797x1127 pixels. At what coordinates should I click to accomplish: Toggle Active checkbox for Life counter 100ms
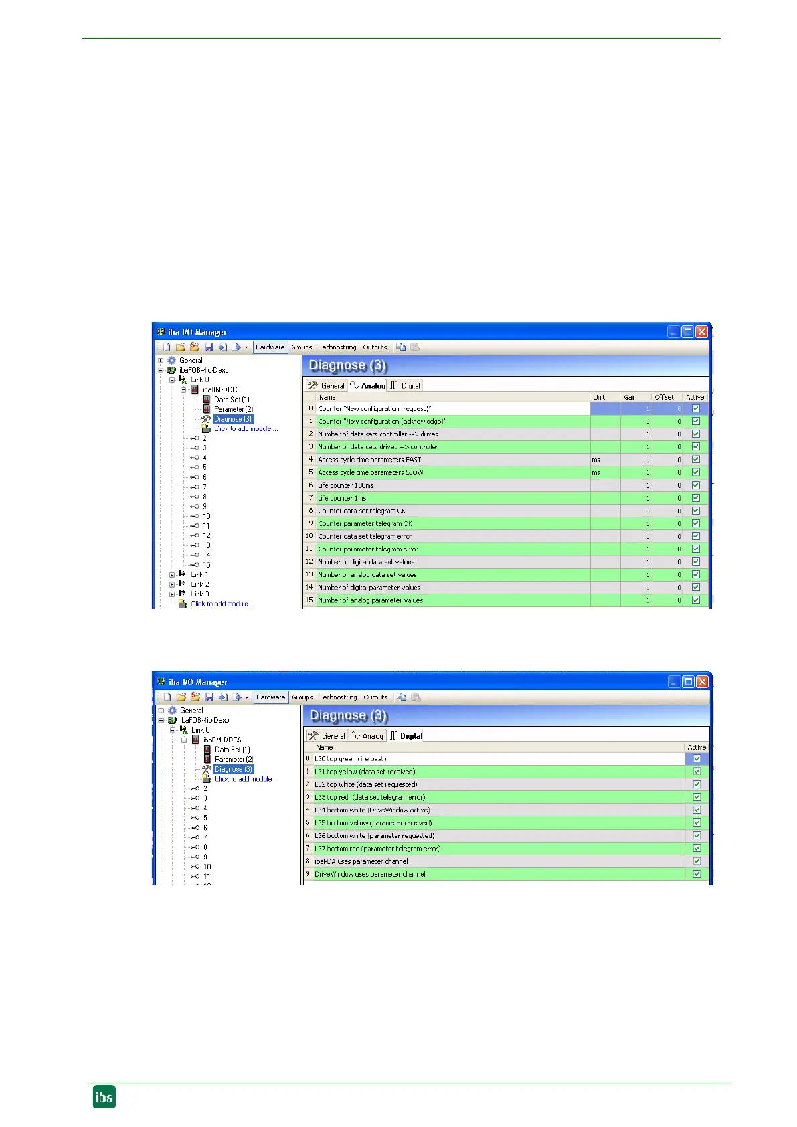(x=696, y=485)
